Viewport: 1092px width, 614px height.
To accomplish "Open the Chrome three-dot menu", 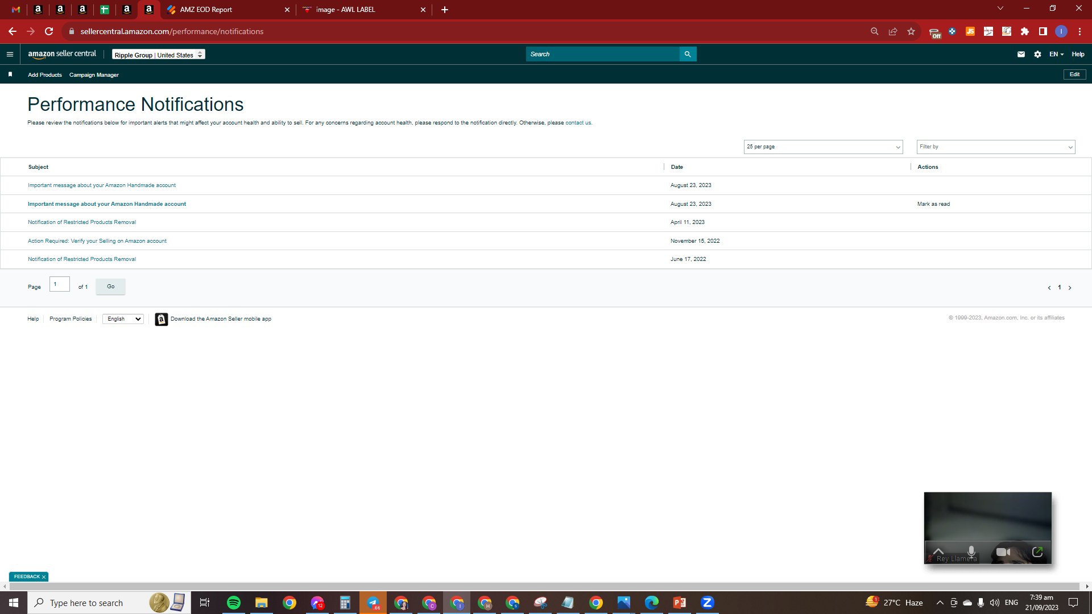I will pyautogui.click(x=1079, y=31).
